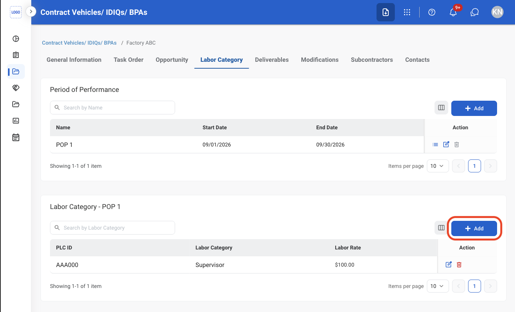This screenshot has width=515, height=312.
Task: Edit the POP 1 row
Action: click(x=446, y=145)
